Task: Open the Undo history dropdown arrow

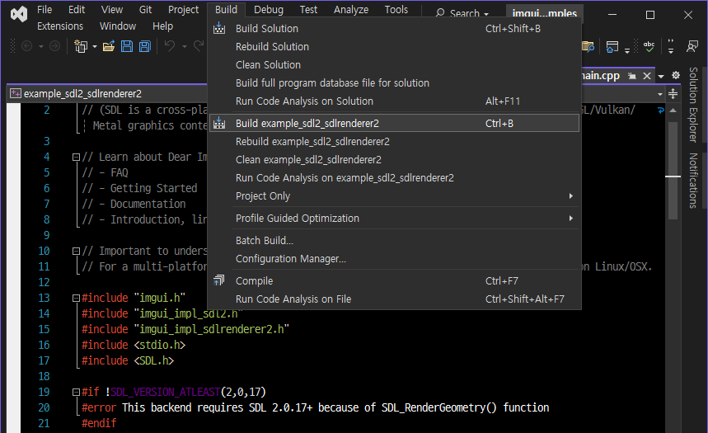Action: (185, 46)
